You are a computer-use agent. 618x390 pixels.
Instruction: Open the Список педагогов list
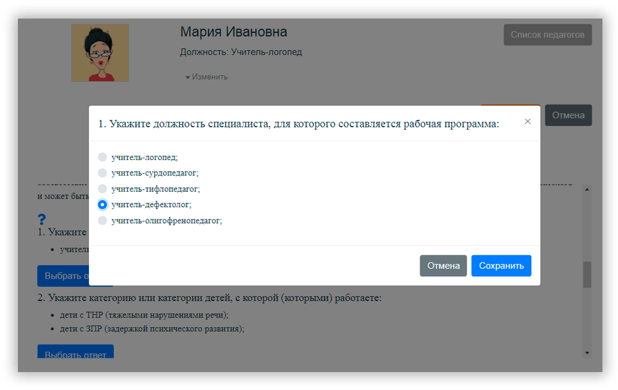click(547, 35)
